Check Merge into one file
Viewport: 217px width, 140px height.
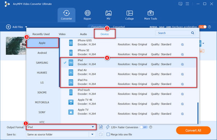[x=108, y=134]
